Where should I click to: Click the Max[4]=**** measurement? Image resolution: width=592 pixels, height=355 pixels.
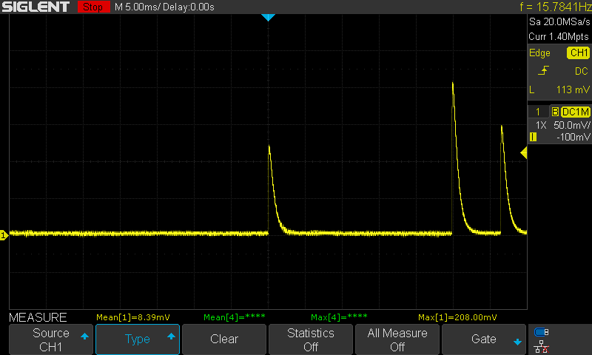pyautogui.click(x=339, y=317)
